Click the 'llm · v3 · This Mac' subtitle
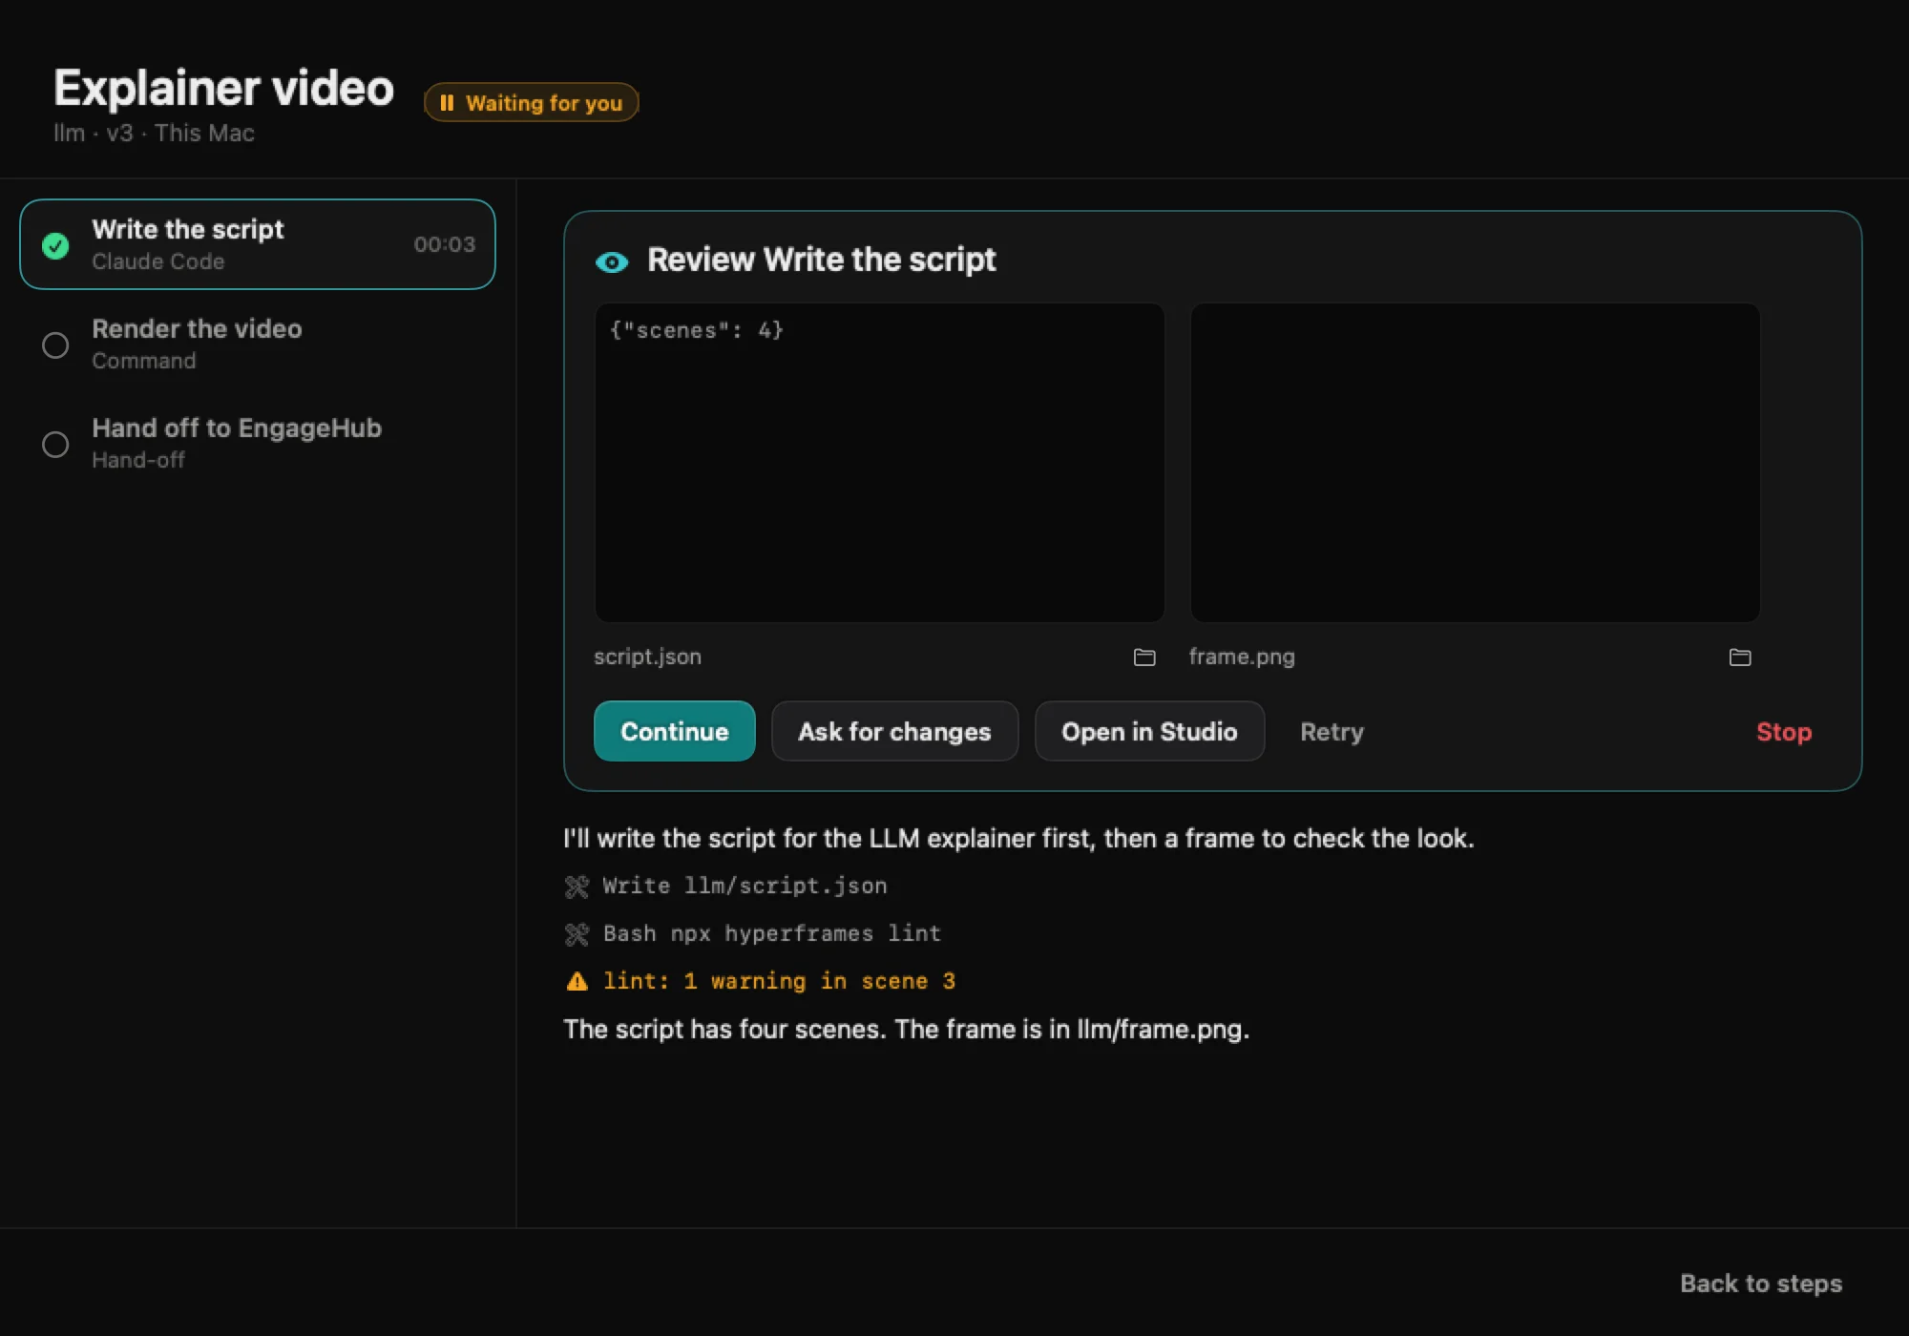Viewport: 1909px width, 1336px height. [154, 133]
